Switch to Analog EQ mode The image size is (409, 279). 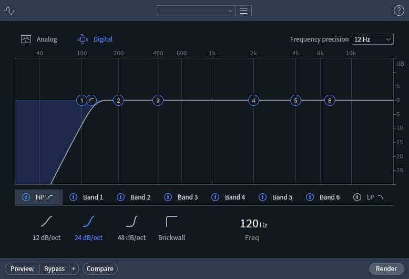[39, 39]
